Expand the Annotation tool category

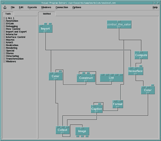click(x=4, y=21)
